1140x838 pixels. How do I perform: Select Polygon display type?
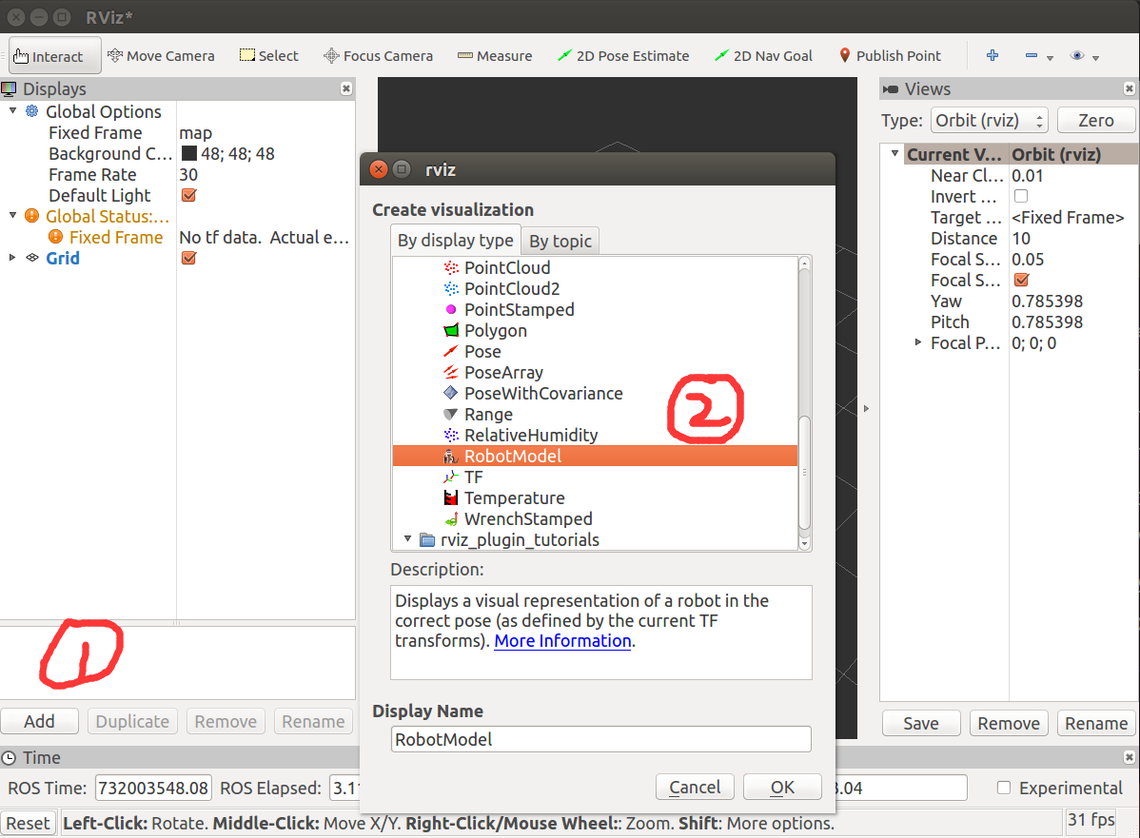pos(495,331)
